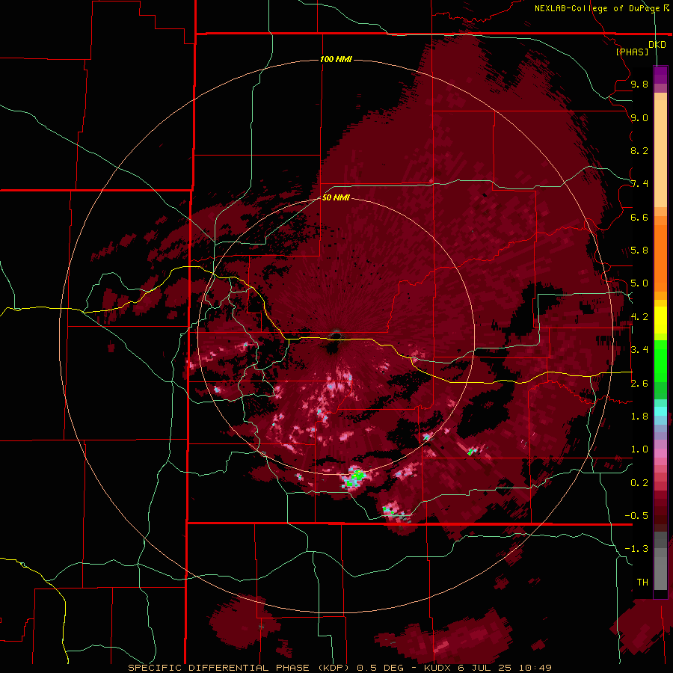The height and width of the screenshot is (673, 673).
Task: Click the 0.2 value on color scale
Action: [x=639, y=483]
